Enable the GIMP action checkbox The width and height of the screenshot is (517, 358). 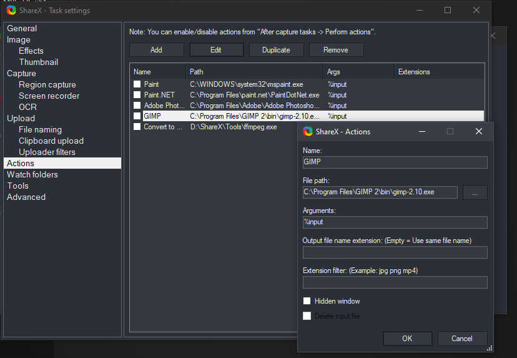[137, 116]
